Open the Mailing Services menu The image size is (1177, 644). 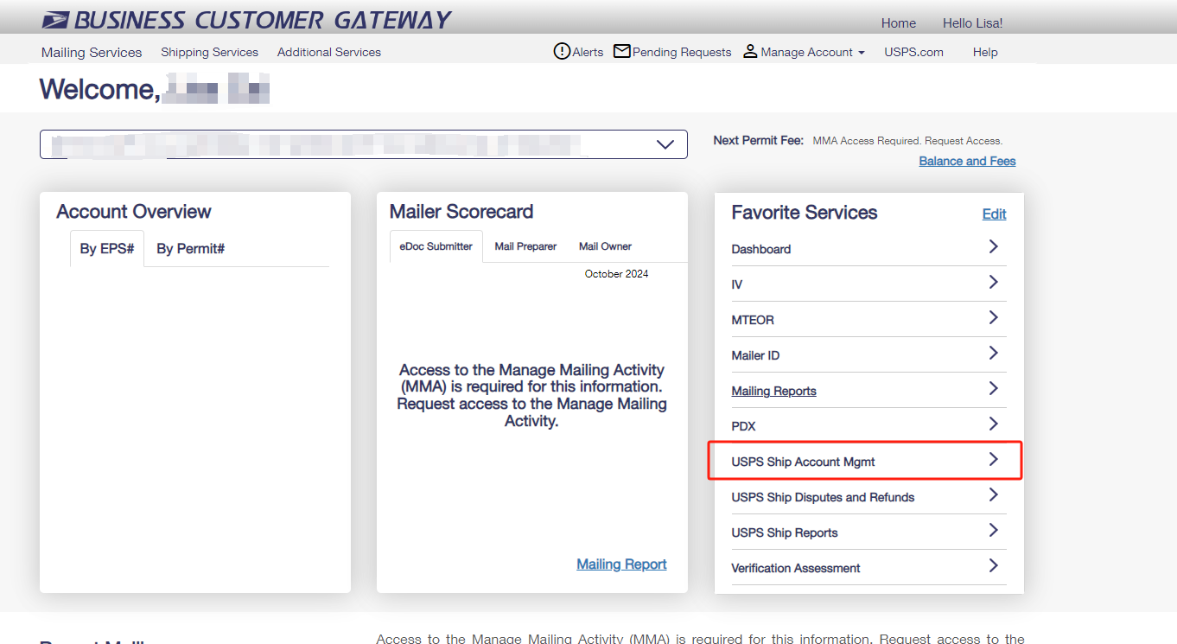pos(92,53)
